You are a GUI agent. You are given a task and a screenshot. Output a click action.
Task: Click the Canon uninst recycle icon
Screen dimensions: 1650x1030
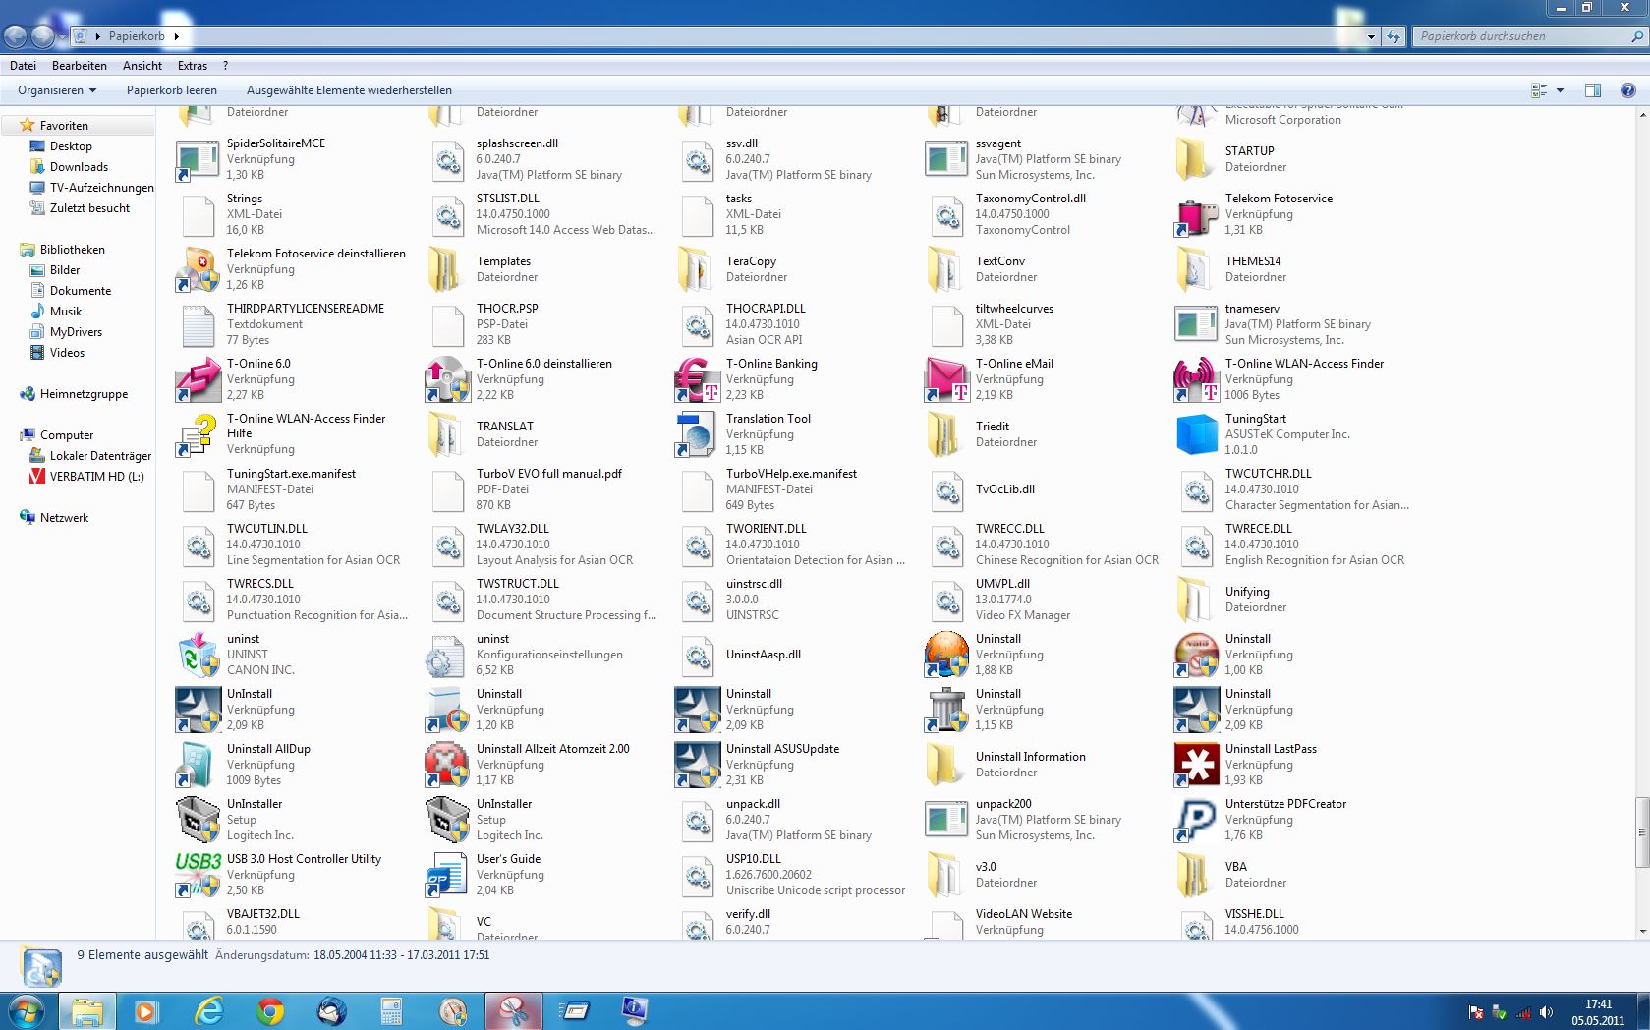(199, 655)
